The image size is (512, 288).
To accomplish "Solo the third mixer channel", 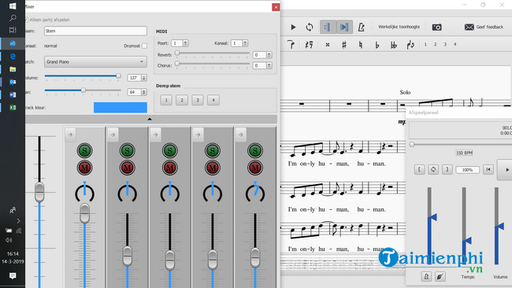I will pos(170,150).
